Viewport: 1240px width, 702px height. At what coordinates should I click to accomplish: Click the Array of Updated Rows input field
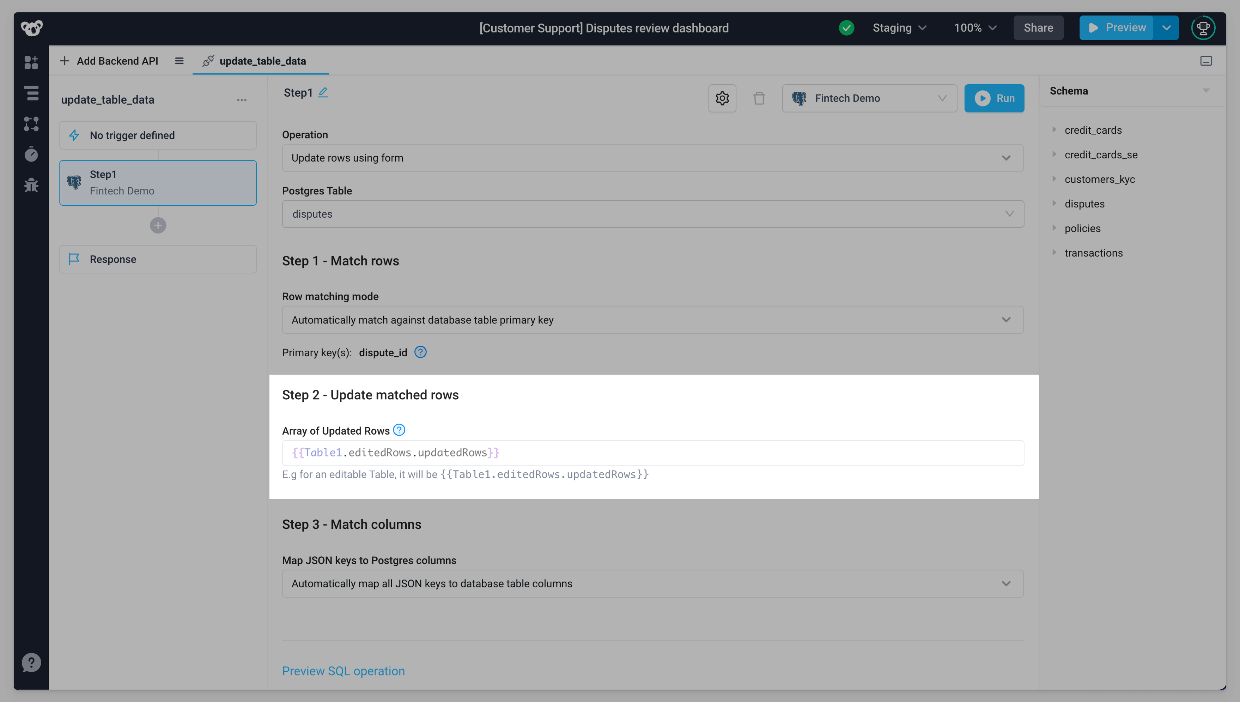tap(652, 453)
